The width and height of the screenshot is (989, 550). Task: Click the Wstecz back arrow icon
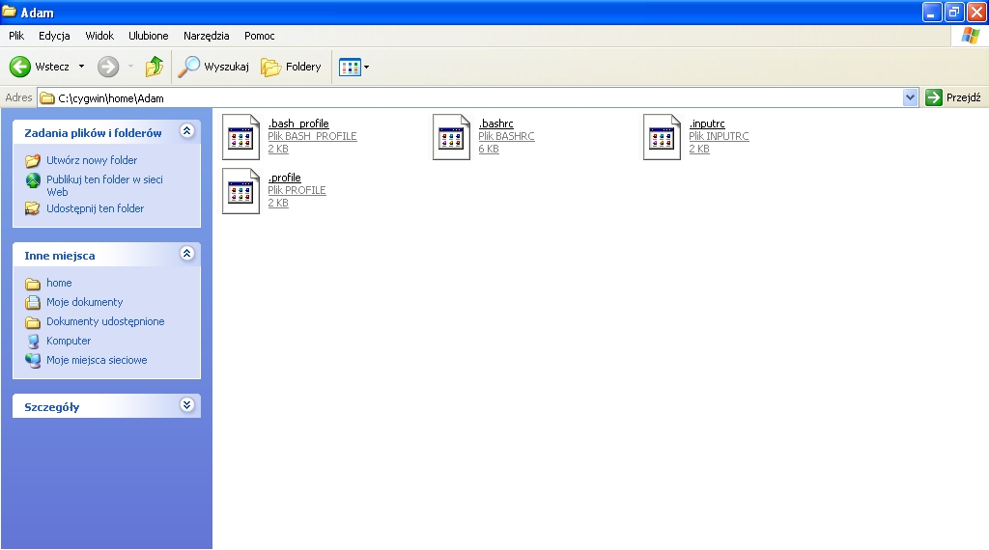point(19,67)
